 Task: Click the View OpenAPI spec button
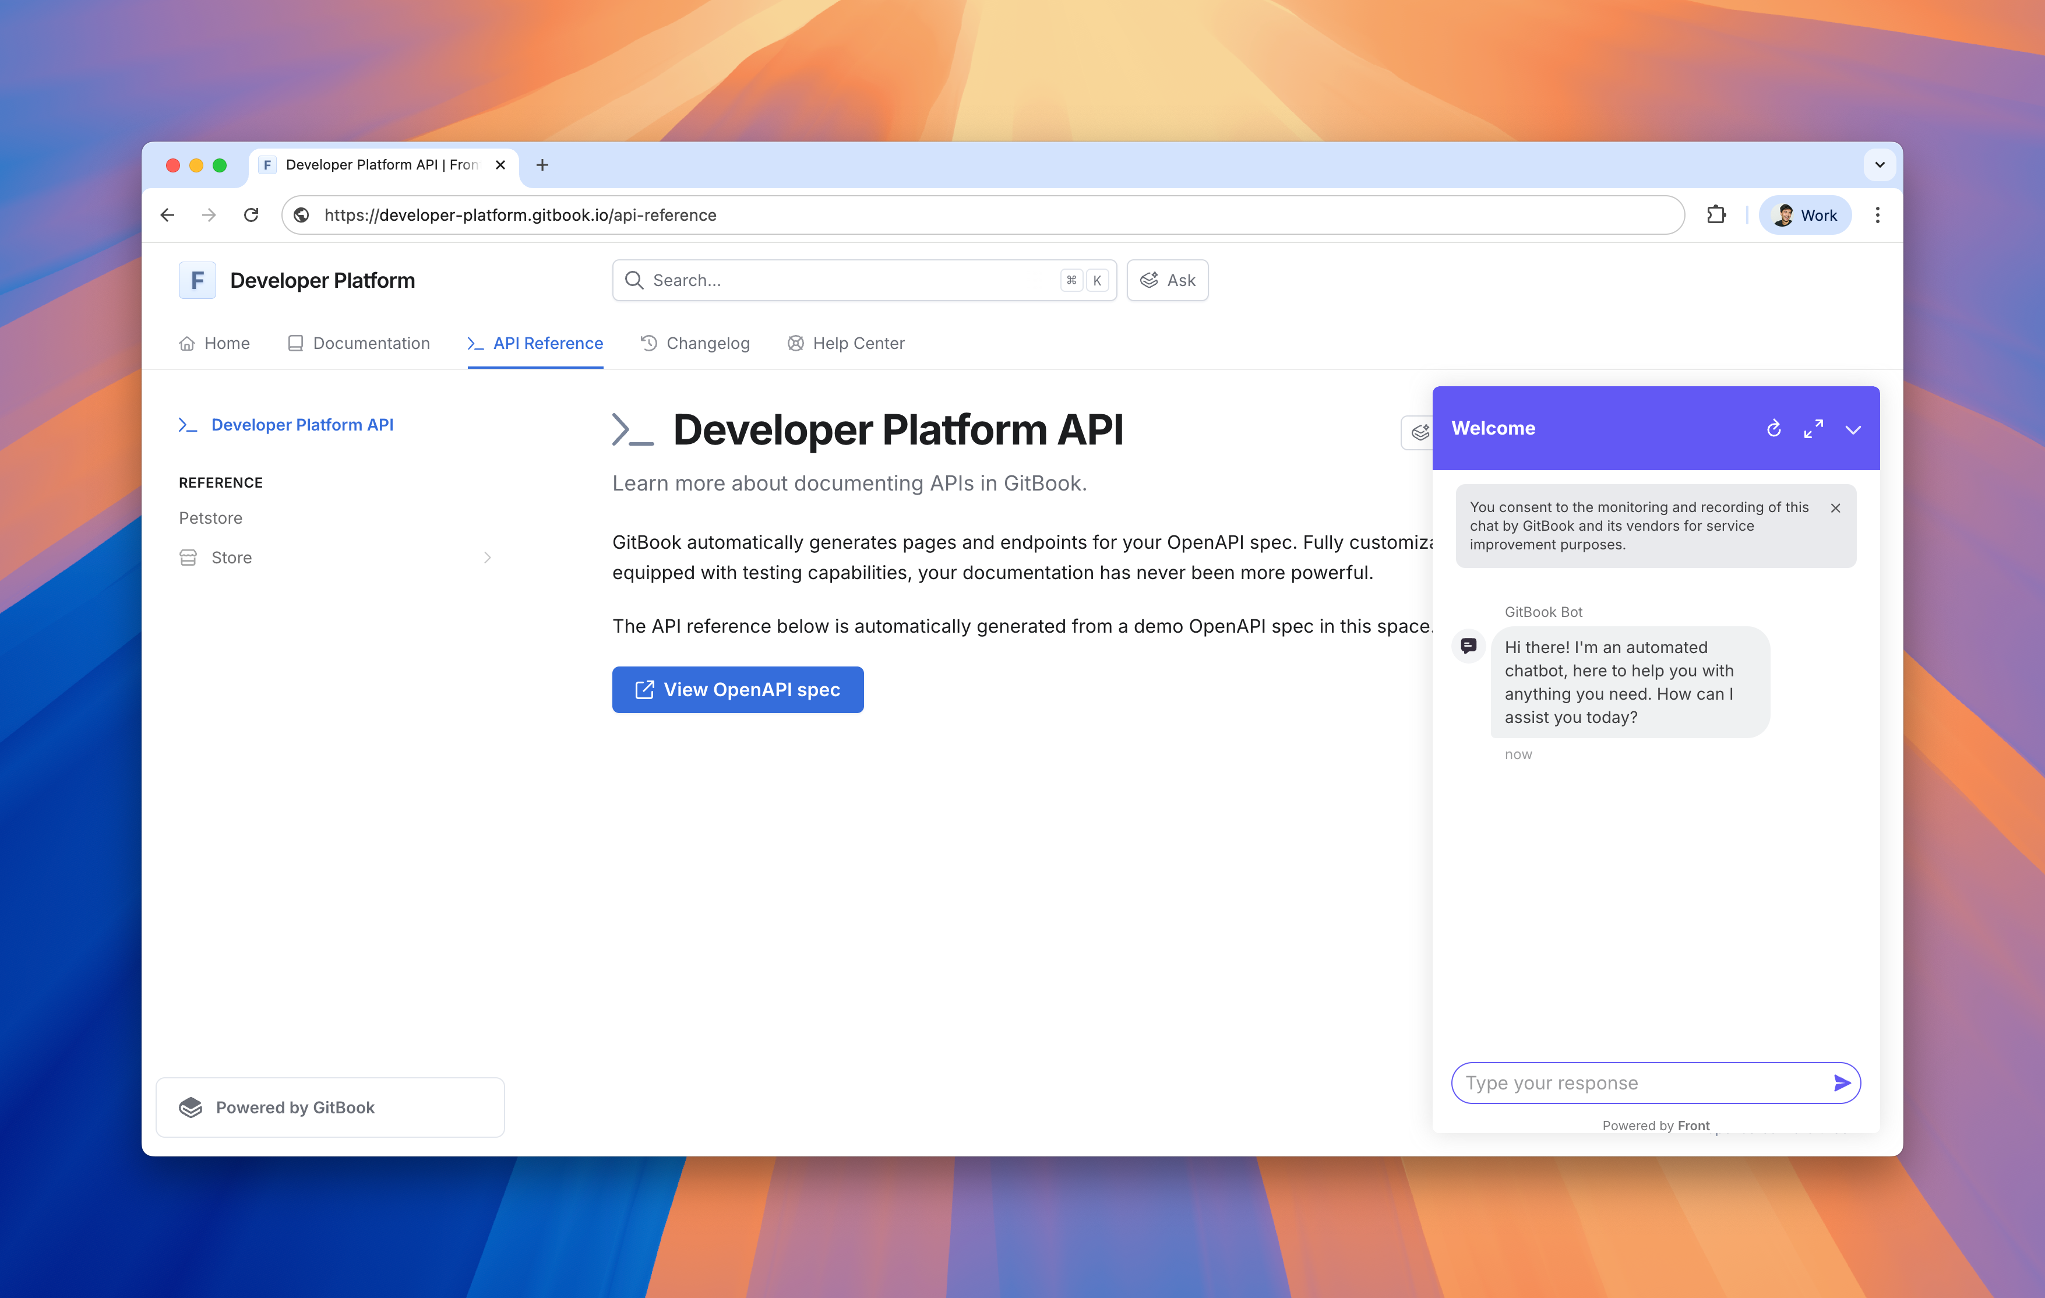click(x=737, y=690)
